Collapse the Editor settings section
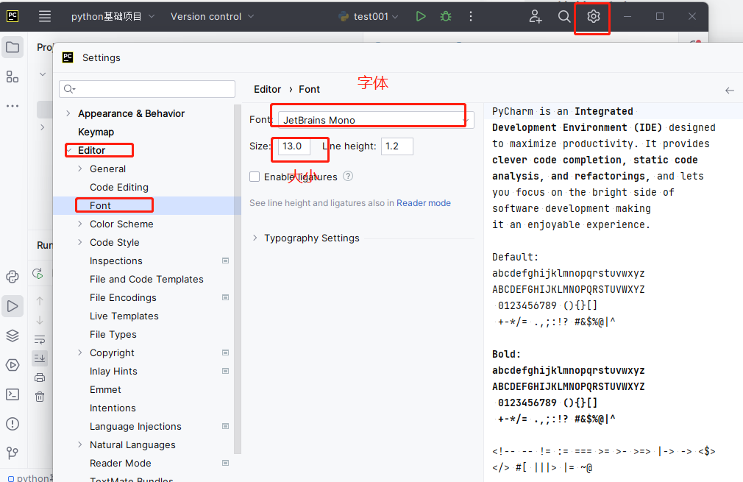The width and height of the screenshot is (743, 482). (69, 150)
